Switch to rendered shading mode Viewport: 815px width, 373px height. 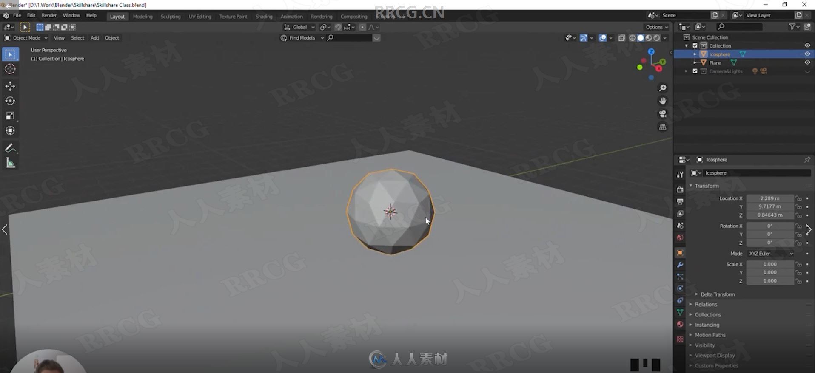[657, 38]
